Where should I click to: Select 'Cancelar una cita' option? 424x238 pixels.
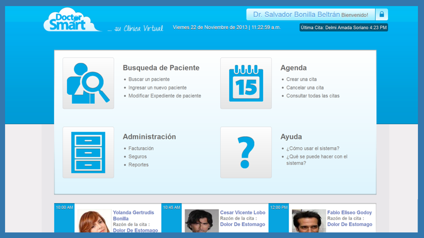(x=305, y=88)
